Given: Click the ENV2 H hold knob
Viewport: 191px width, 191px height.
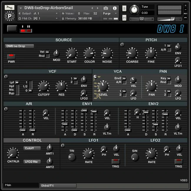Looking at the screenshot, I should 137,112.
